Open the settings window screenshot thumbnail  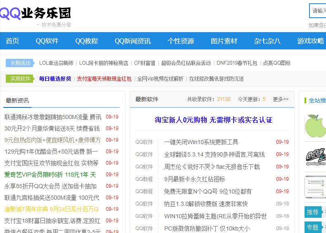[x=315, y=187]
